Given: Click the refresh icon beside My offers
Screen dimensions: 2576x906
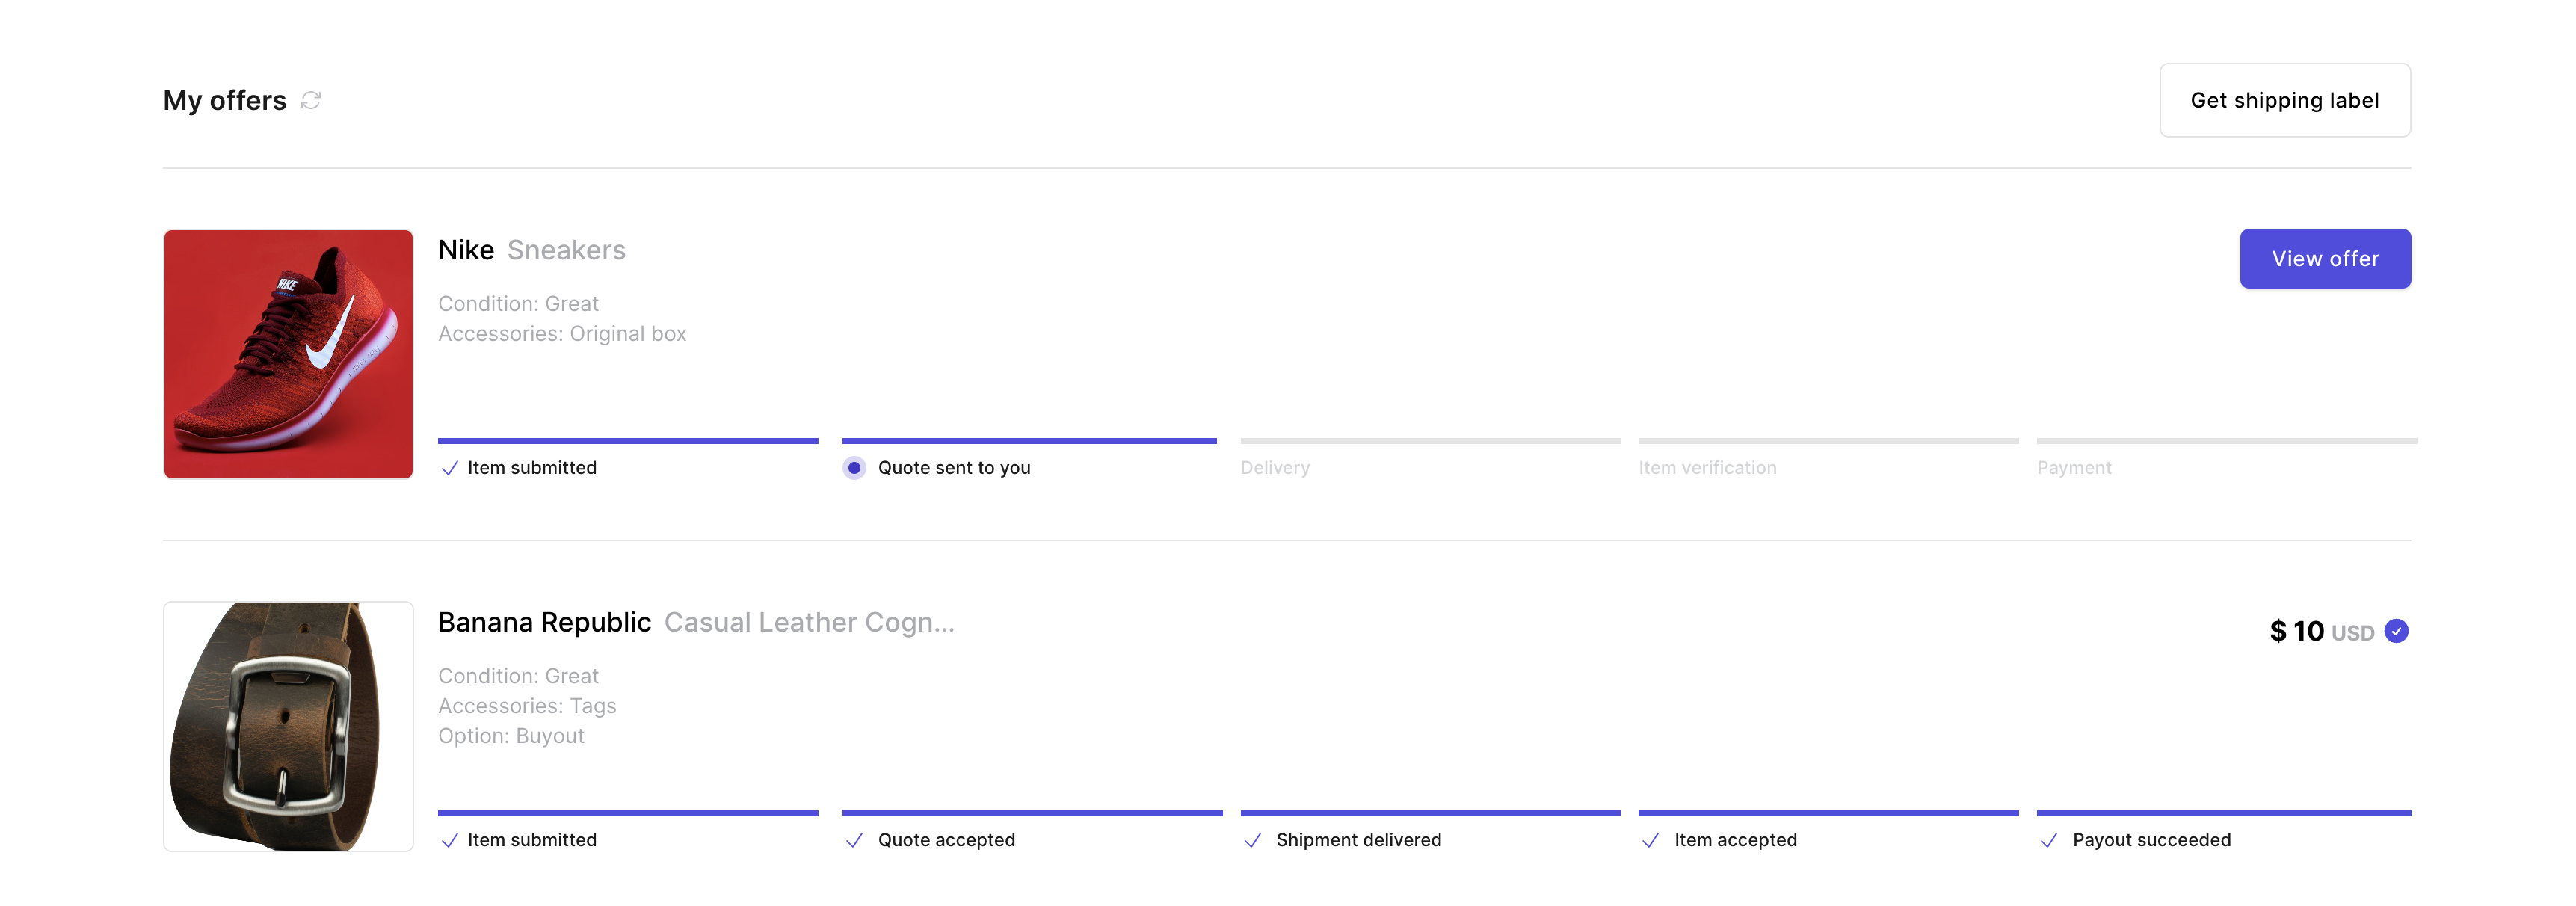Looking at the screenshot, I should (311, 100).
